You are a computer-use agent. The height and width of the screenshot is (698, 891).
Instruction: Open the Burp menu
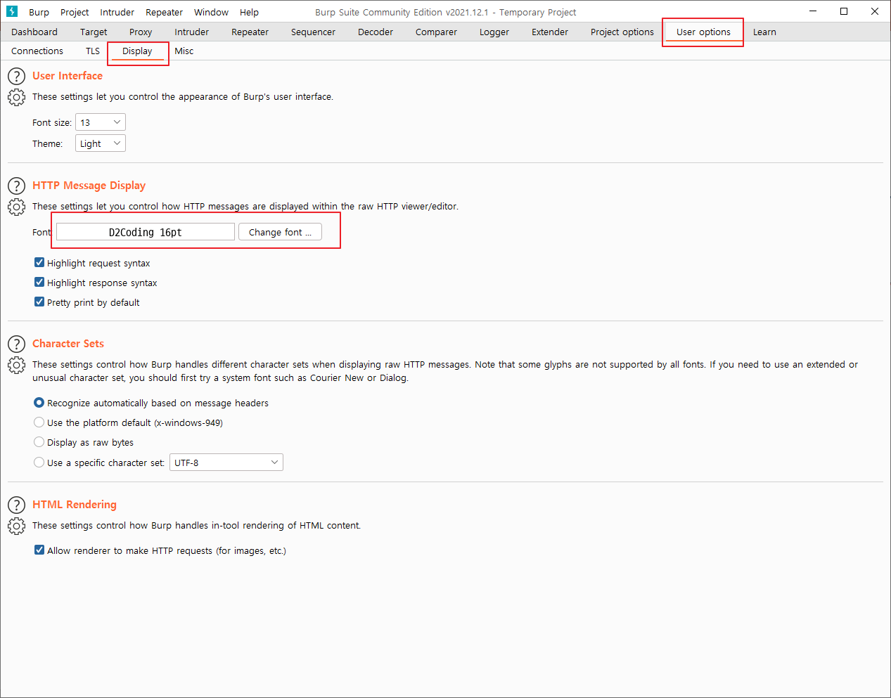tap(39, 12)
